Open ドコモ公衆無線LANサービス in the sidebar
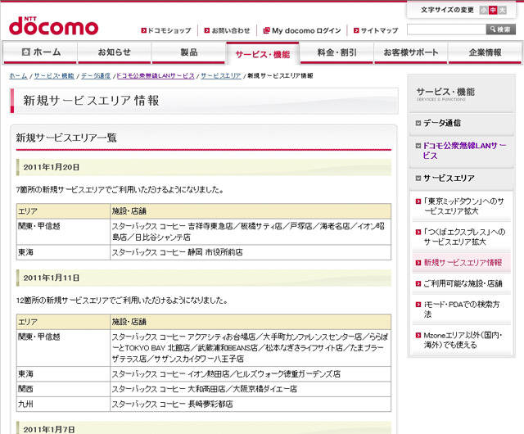The height and width of the screenshot is (434, 524). pyautogui.click(x=464, y=151)
